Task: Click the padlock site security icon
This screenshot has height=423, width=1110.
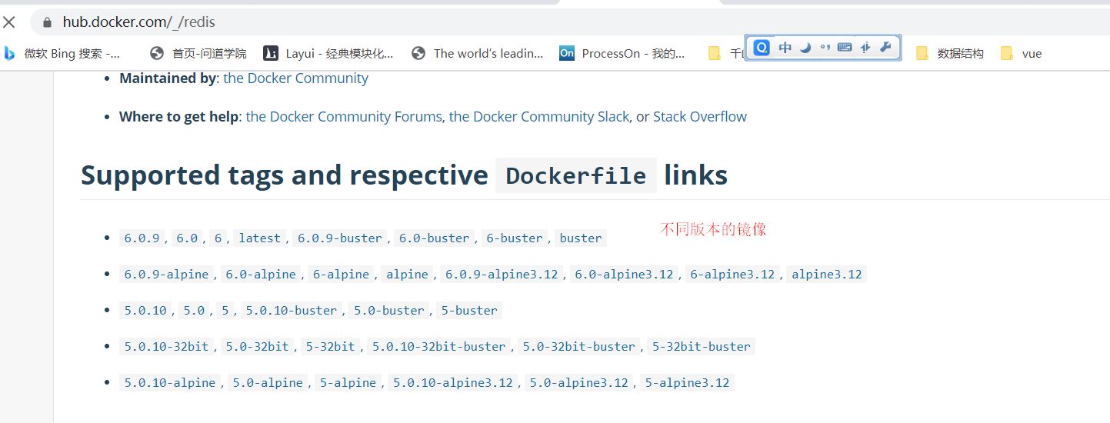Action: pyautogui.click(x=47, y=22)
